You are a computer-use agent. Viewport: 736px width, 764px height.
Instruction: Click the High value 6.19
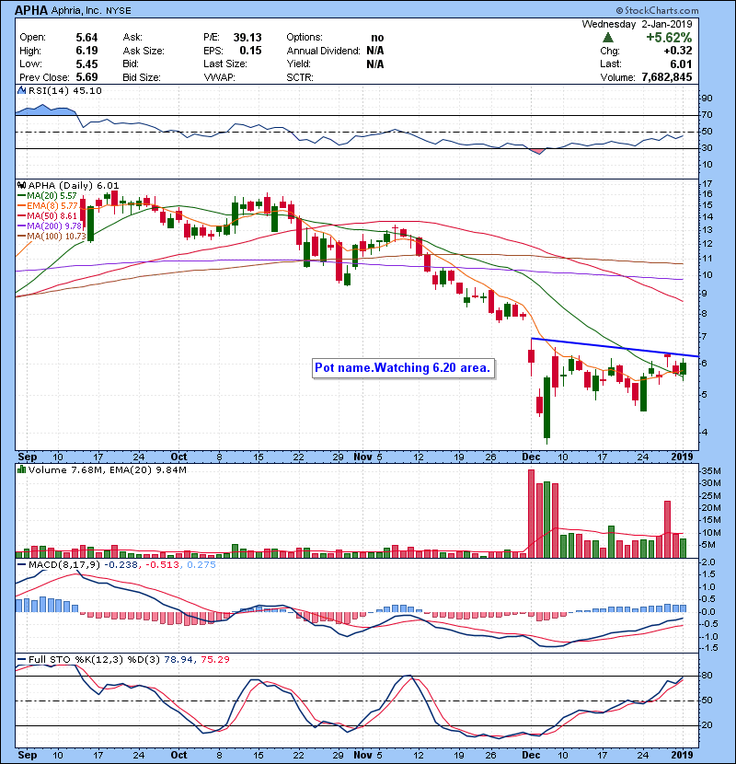86,51
